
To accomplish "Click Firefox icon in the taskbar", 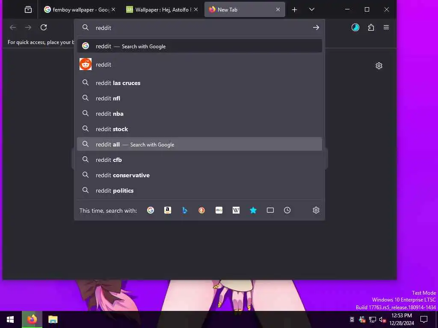I will point(32,319).
